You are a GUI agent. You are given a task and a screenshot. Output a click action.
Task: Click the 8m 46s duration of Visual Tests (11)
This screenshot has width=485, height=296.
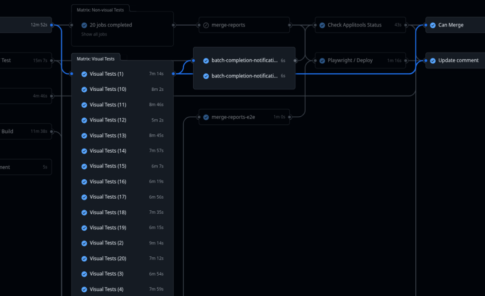156,104
